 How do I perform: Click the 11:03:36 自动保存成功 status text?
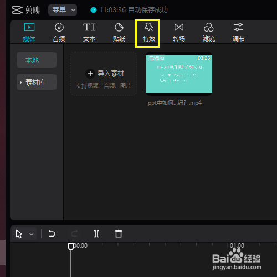coord(134,10)
